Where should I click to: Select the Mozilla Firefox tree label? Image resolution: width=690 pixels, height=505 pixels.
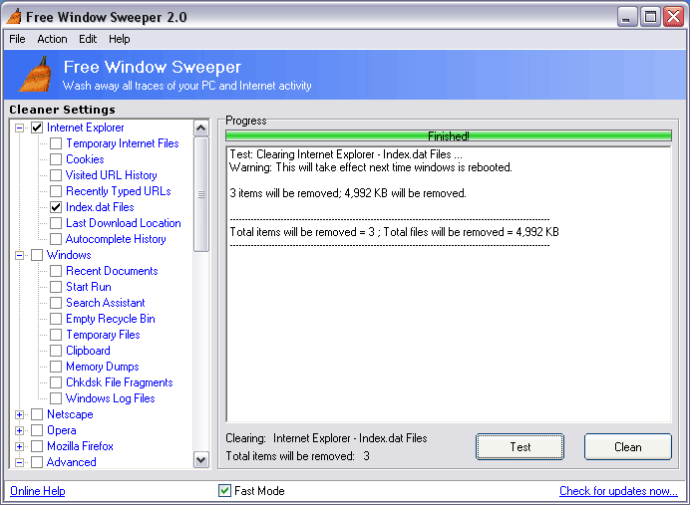click(x=80, y=446)
